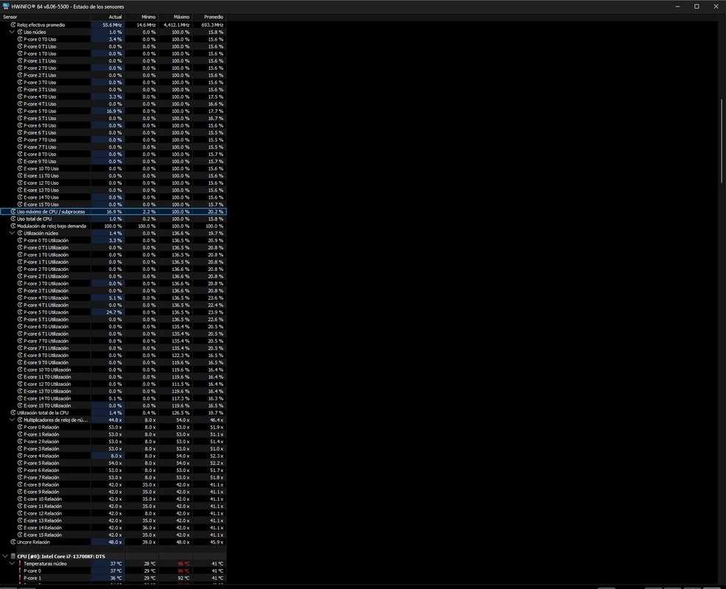Click the icon of Uso máximo de CPU / subproceso

(x=13, y=212)
